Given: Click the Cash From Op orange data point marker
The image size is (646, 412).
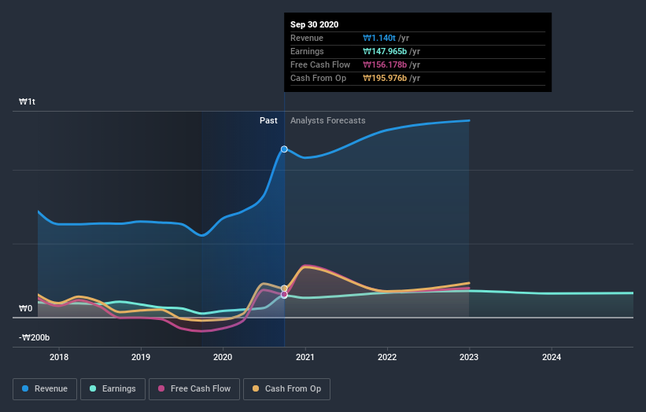Looking at the screenshot, I should (284, 288).
